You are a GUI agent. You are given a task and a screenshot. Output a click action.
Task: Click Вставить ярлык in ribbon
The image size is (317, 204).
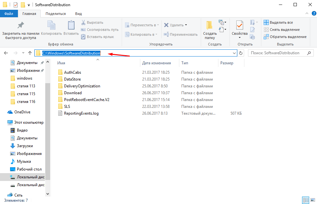(97, 37)
